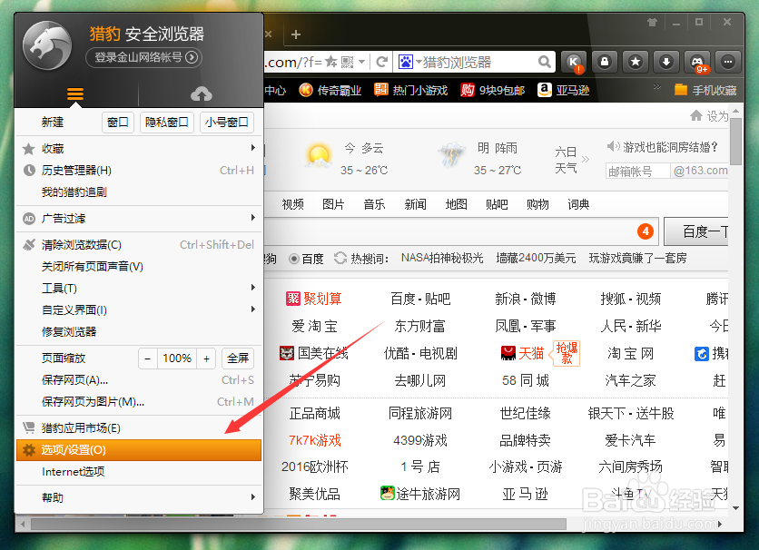
Task: Click the bookmark star in the address bar
Action: coord(331,62)
